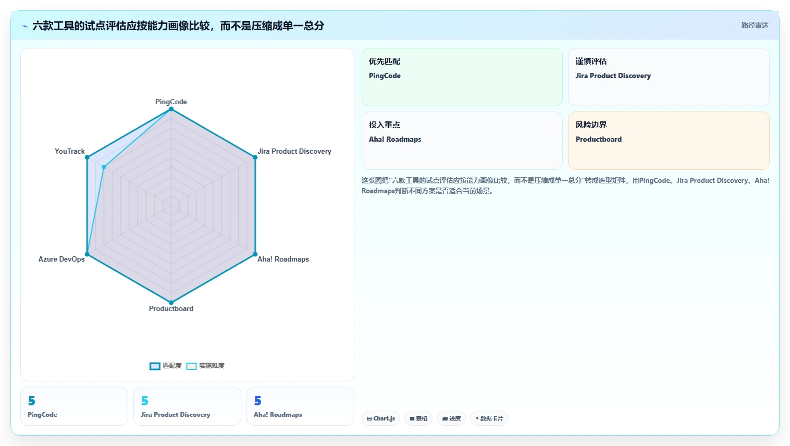This screenshot has width=790, height=446.
Task: Open the 投入重点 card
Action: click(x=462, y=141)
